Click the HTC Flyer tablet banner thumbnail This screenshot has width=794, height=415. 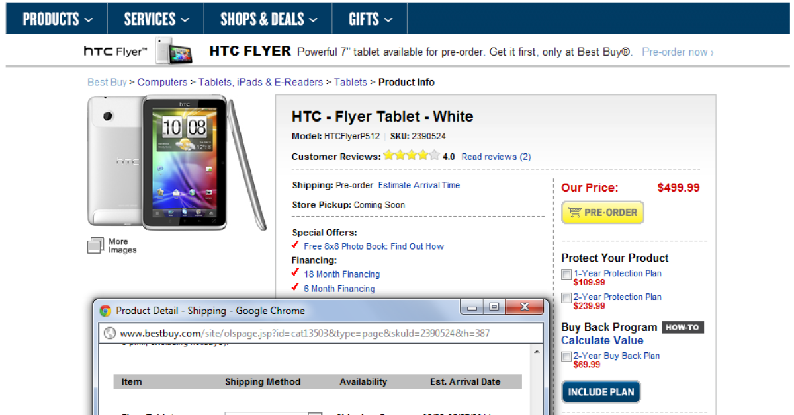click(174, 51)
